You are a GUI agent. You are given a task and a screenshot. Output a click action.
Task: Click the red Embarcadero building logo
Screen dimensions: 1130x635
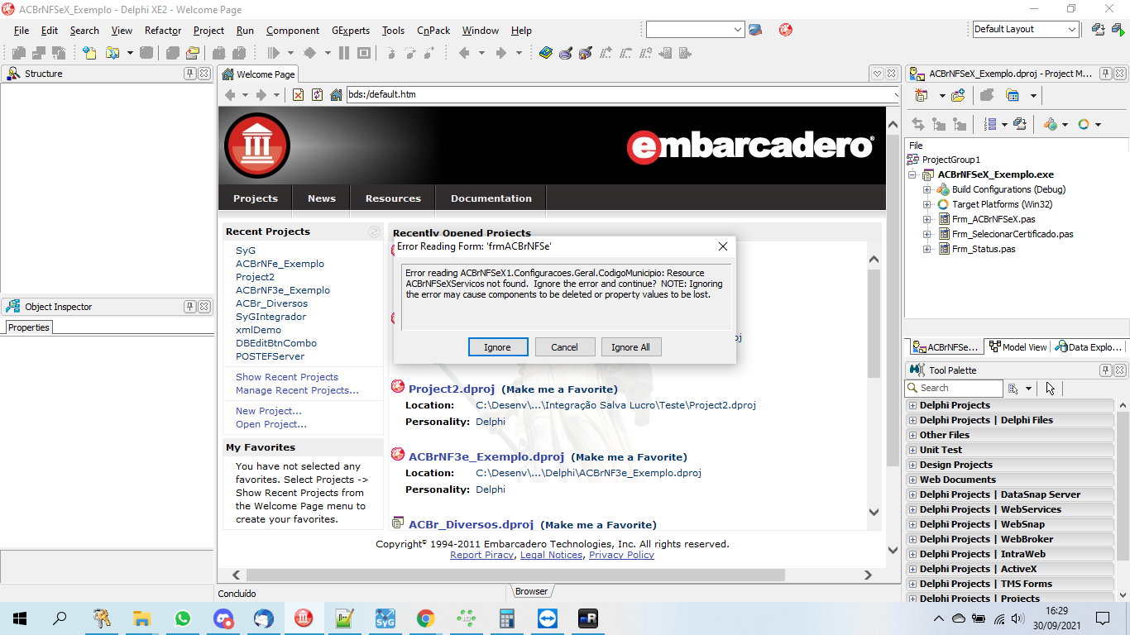click(257, 146)
